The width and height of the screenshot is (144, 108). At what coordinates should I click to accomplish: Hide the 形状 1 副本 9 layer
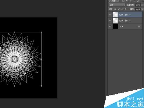point(110,15)
